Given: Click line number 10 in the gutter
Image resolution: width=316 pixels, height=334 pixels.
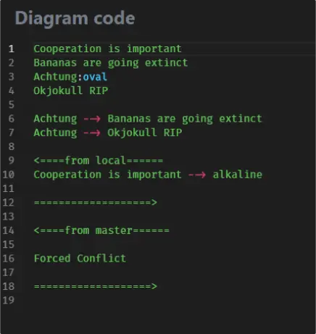Looking at the screenshot, I should click(x=9, y=175).
